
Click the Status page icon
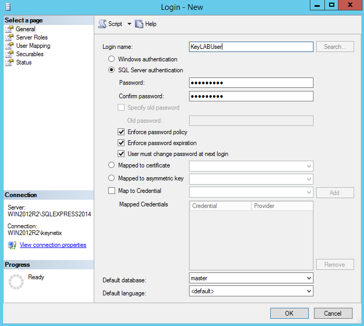9,62
